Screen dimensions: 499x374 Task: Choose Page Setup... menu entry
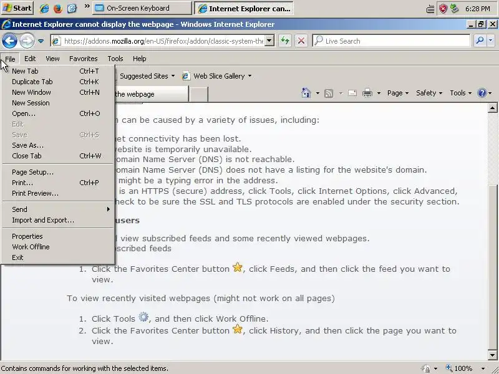(x=57, y=172)
